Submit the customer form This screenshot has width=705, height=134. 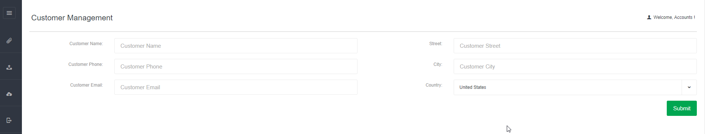point(682,108)
